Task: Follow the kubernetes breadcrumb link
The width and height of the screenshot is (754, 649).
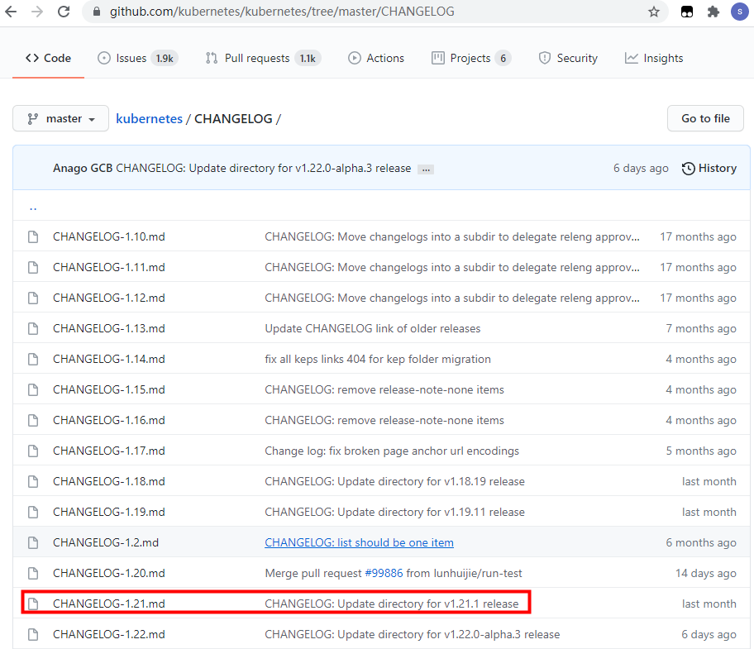Action: coord(149,119)
